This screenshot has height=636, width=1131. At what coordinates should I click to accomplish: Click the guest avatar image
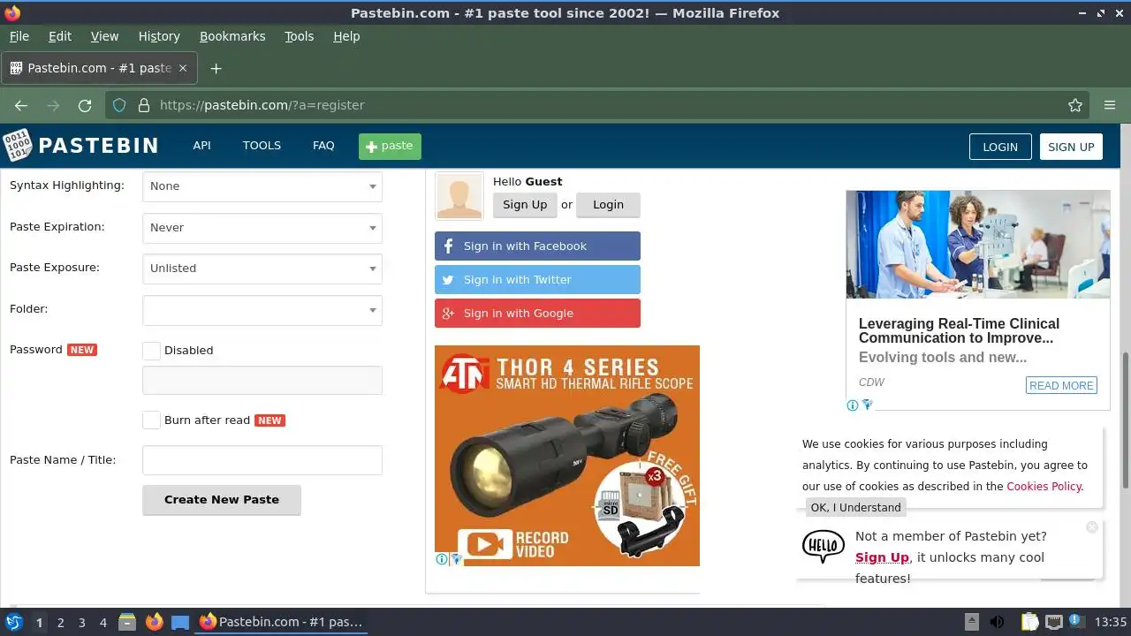tap(459, 195)
